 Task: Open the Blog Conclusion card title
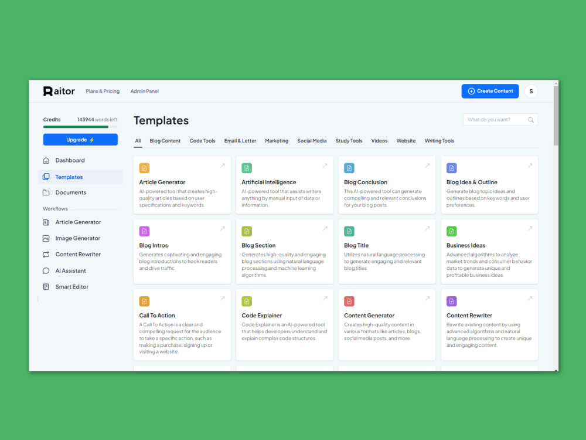click(366, 182)
